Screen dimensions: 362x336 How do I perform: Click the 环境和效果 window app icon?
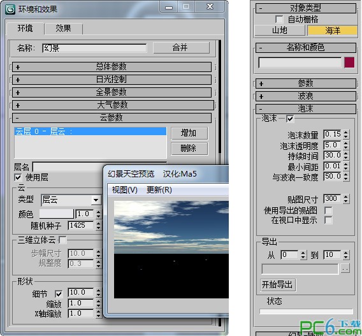(10, 9)
